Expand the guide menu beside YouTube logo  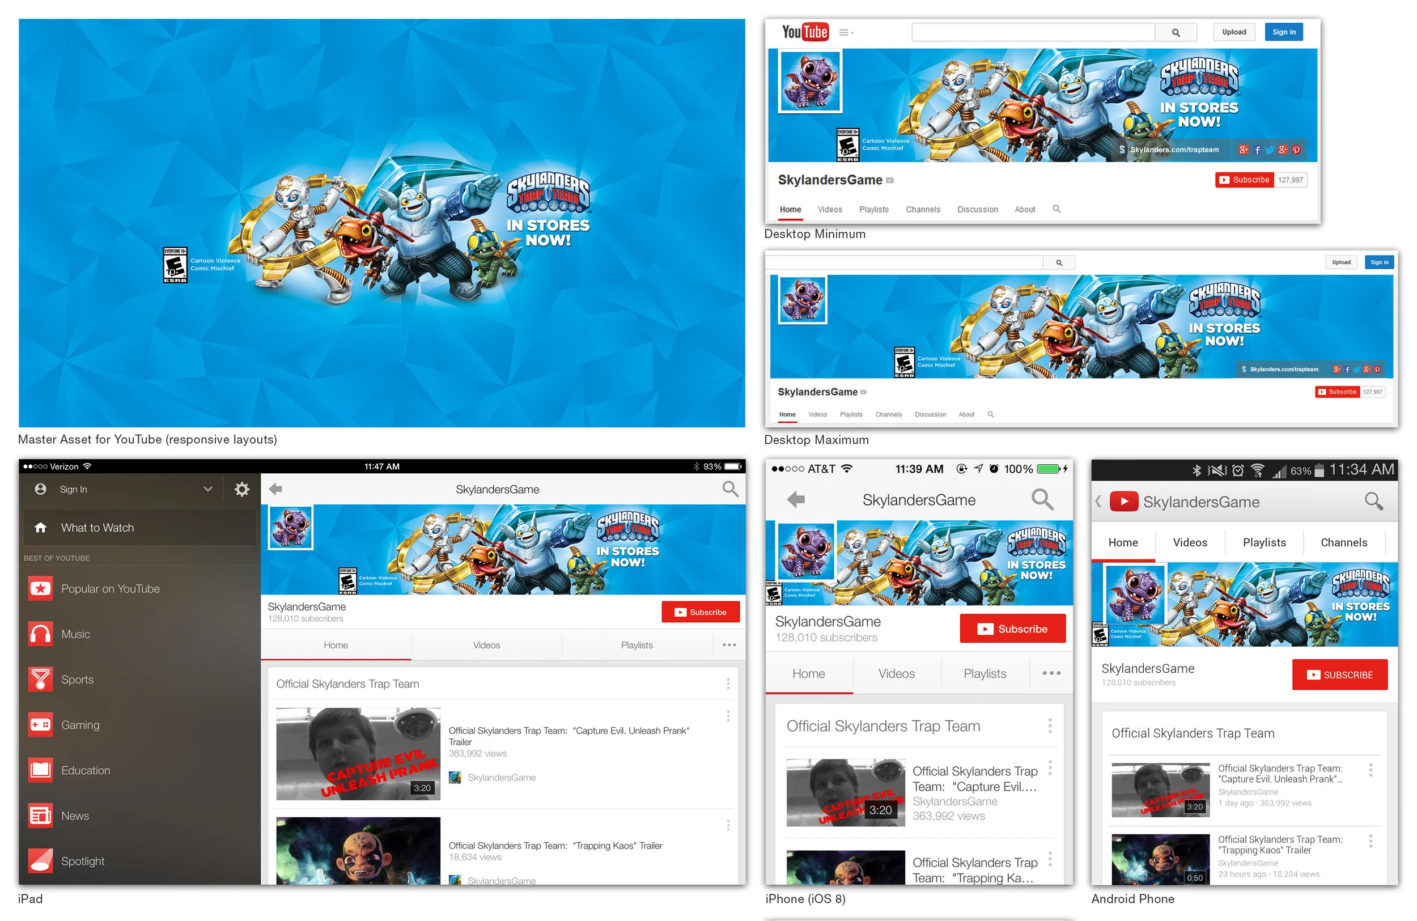click(846, 33)
